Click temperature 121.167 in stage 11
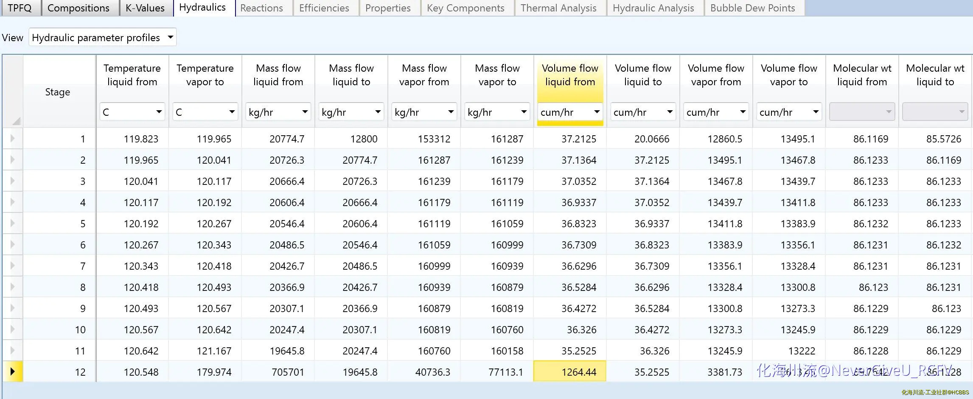This screenshot has height=399, width=973. [205, 351]
